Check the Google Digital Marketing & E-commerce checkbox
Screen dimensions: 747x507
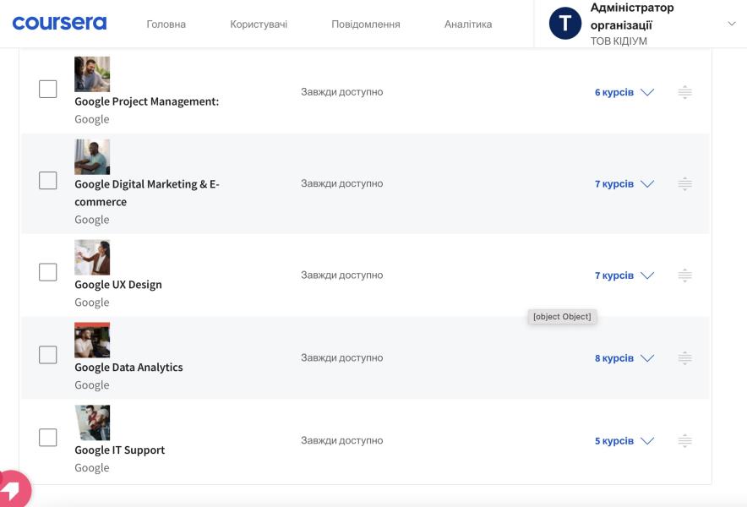[x=47, y=181]
